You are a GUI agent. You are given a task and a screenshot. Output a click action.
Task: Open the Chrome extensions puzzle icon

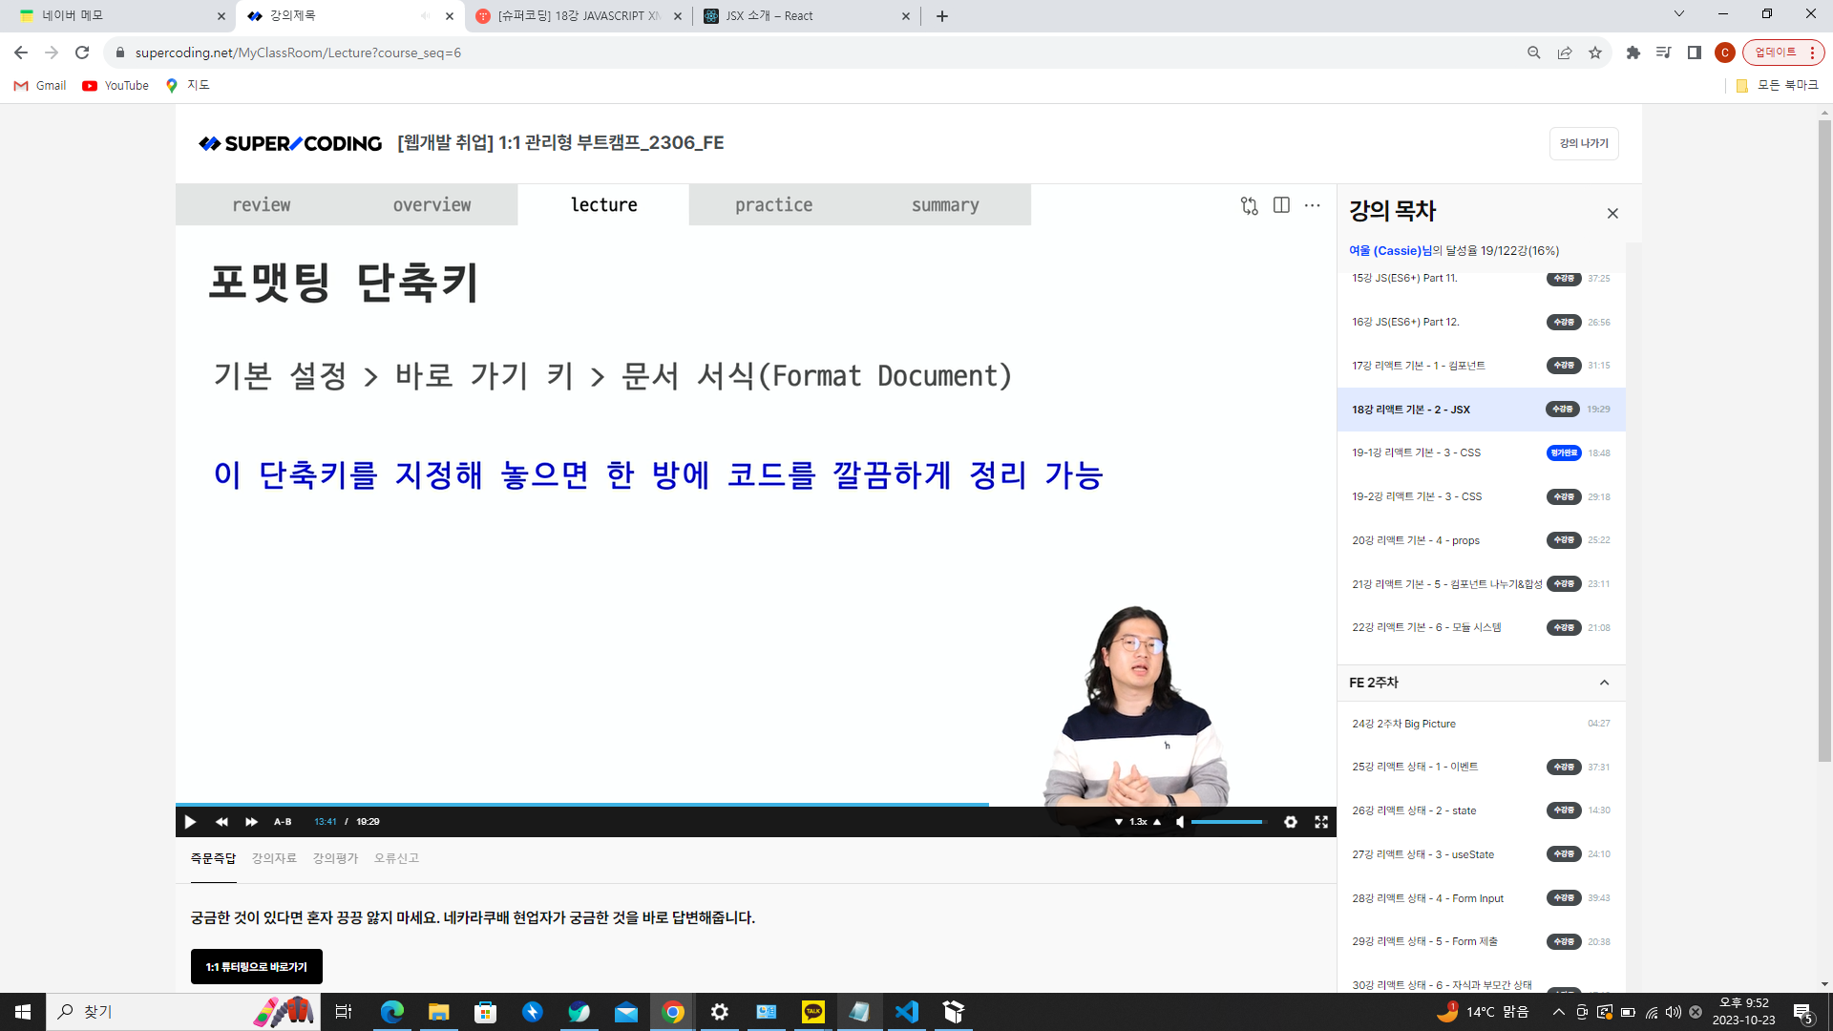[x=1633, y=53]
